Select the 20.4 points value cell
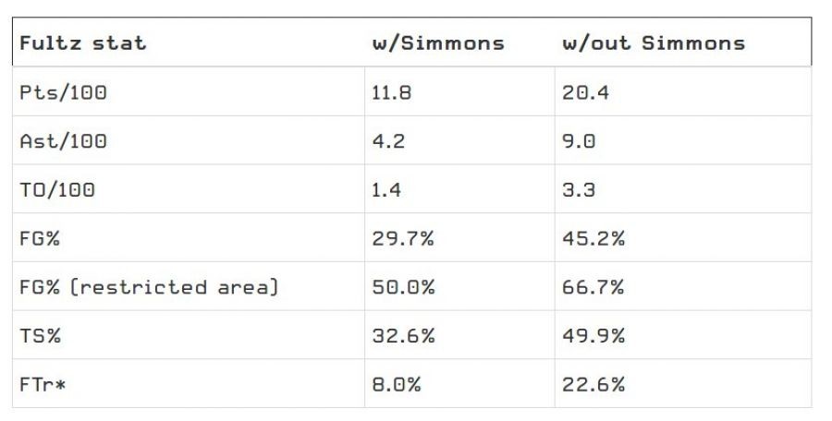This screenshot has height=421, width=832. (x=586, y=92)
